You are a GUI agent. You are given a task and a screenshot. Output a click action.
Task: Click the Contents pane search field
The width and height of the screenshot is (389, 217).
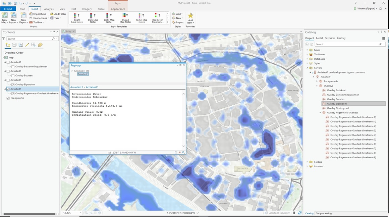click(x=30, y=39)
